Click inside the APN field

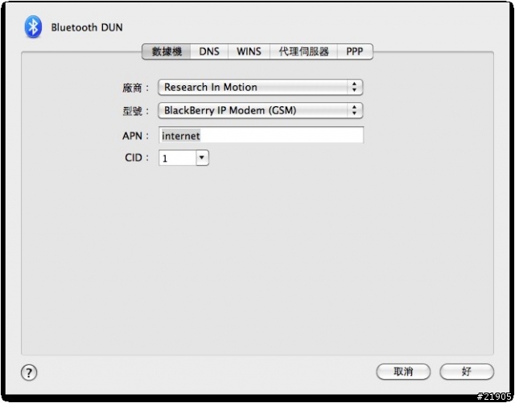(x=261, y=135)
